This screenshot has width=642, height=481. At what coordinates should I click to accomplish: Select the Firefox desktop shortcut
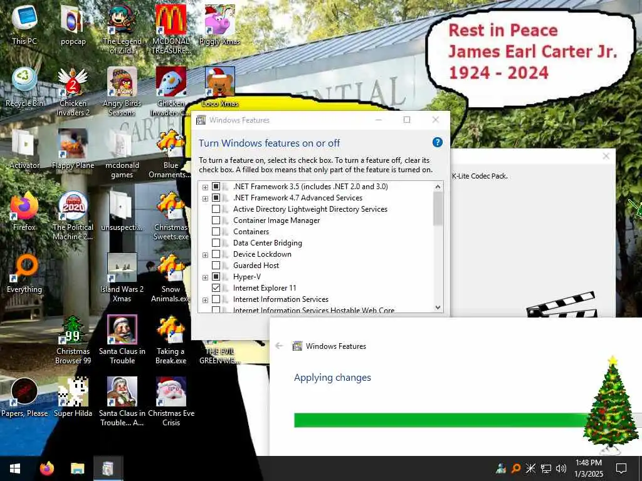click(x=24, y=212)
